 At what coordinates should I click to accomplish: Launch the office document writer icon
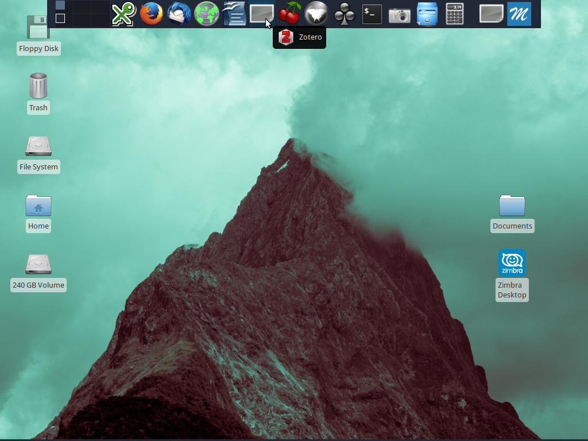click(234, 14)
